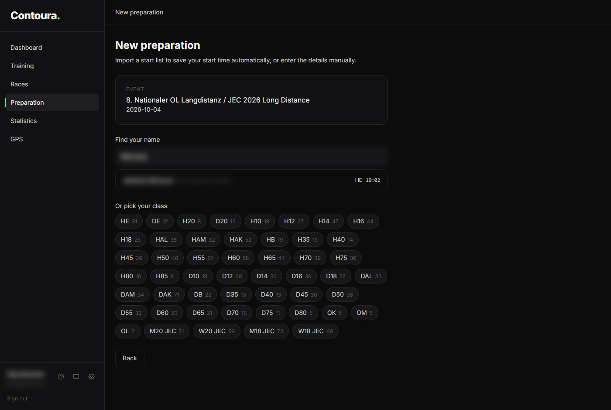Click the Contoura logo
The width and height of the screenshot is (611, 410).
(x=35, y=16)
